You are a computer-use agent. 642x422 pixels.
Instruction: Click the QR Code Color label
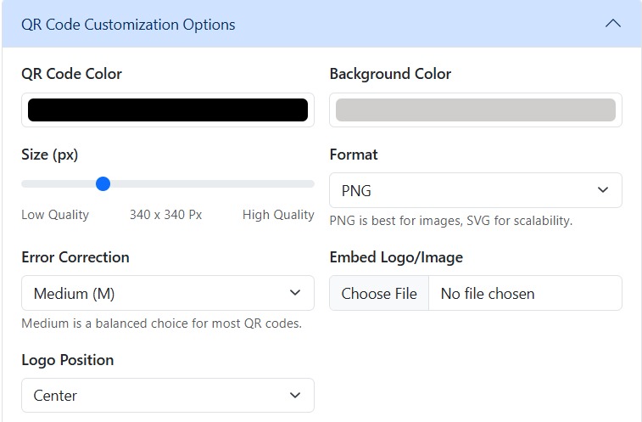(71, 74)
